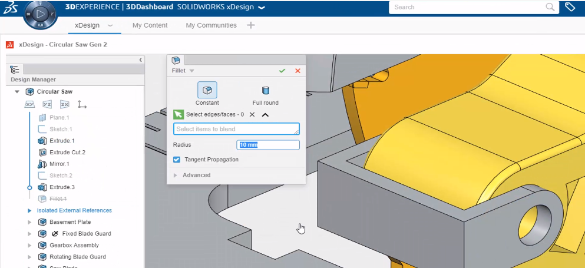Select the Constant fillet type icon
585x268 pixels.
(x=207, y=90)
